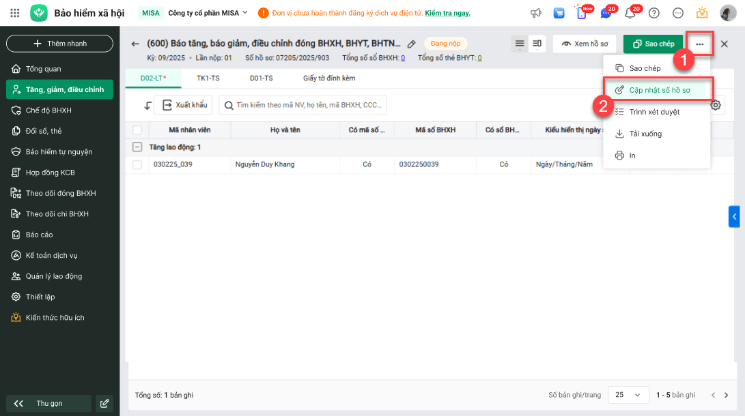Switch to the D02-LT tab
Viewport: 745px width, 416px height.
point(153,78)
